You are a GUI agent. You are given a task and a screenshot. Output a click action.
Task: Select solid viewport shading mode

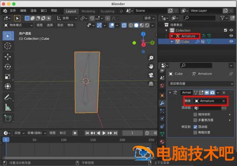[x=136, y=25]
